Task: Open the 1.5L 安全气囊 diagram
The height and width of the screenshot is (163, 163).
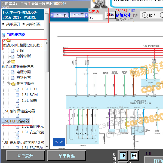Action: [x=33, y=132]
